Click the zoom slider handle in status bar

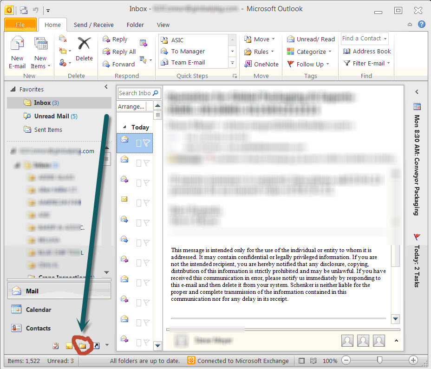coord(380,360)
